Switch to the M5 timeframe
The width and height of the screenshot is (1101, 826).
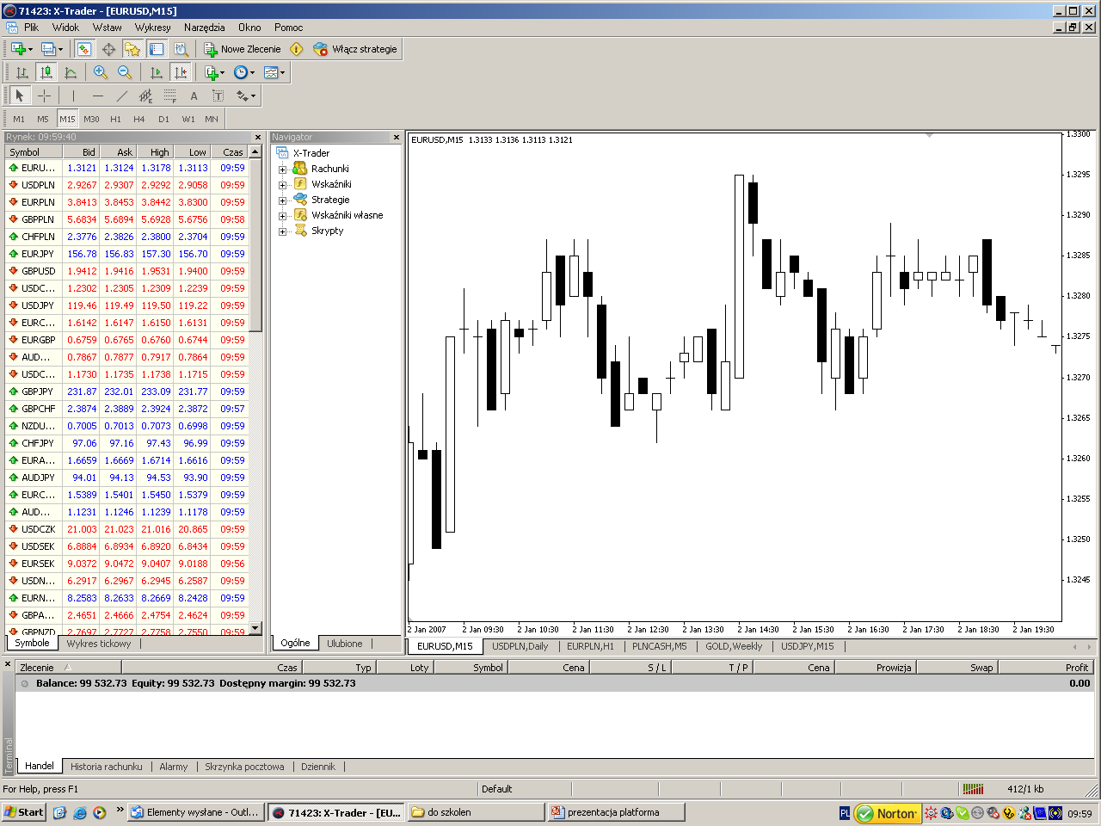pos(43,119)
